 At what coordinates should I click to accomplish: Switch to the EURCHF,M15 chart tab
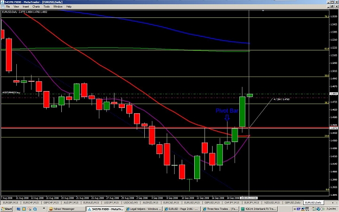click(x=31, y=203)
